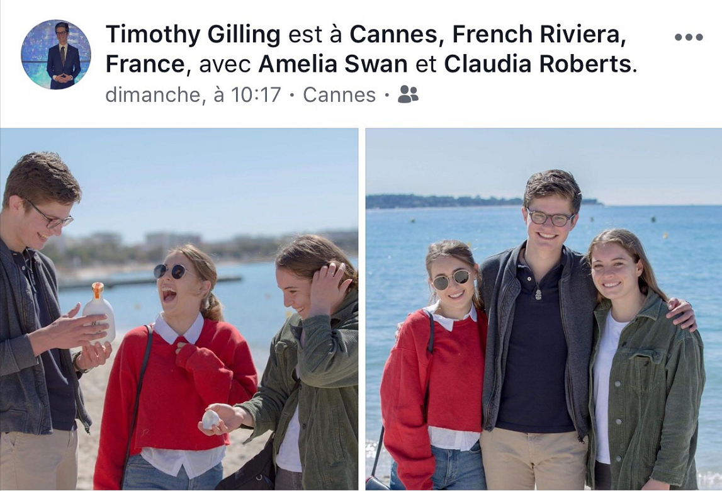Click the bold France location text
722x491 pixels.
(x=145, y=64)
